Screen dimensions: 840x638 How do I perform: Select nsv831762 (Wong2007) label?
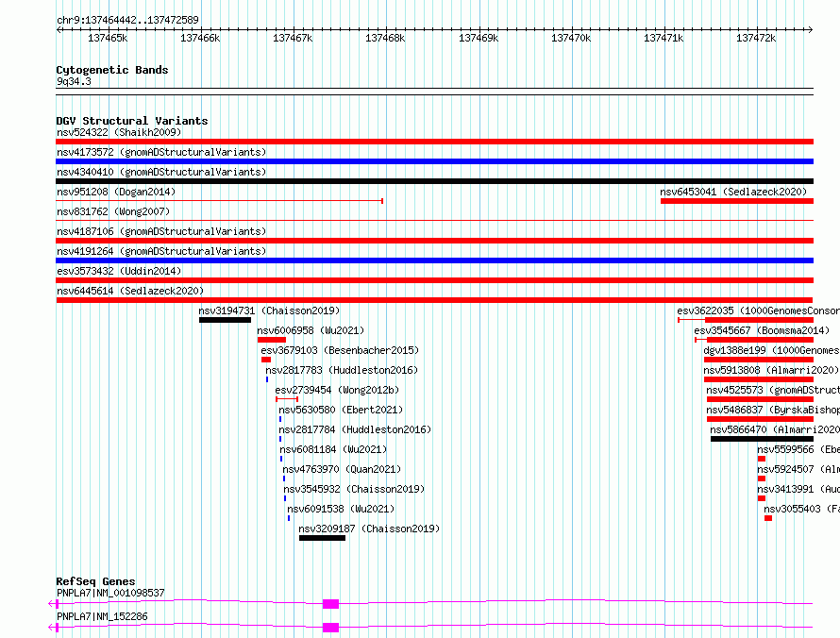[x=113, y=211]
